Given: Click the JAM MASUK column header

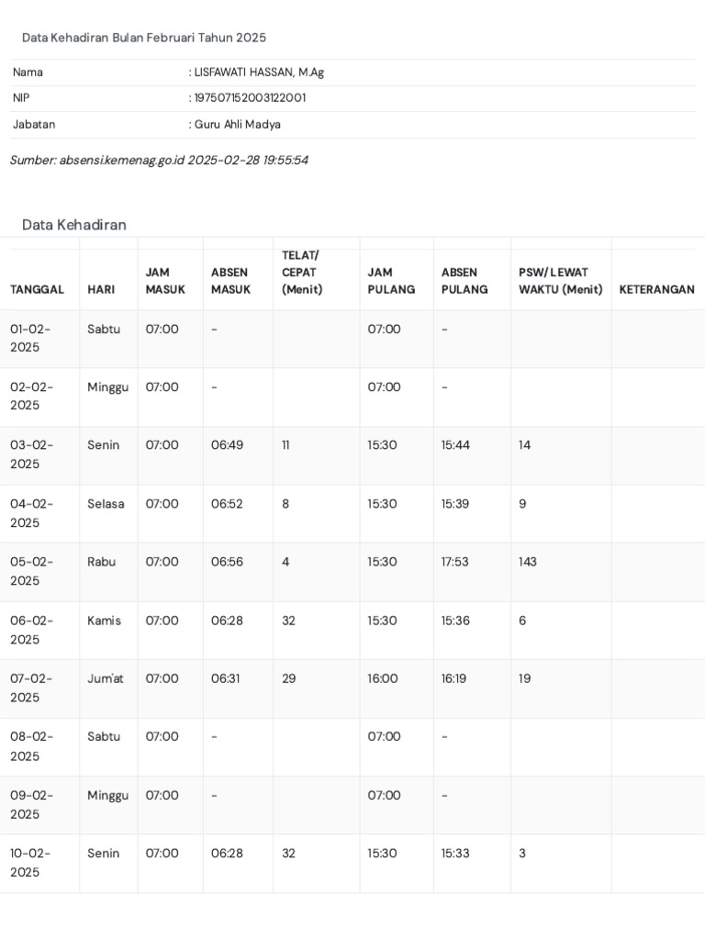Looking at the screenshot, I should click(x=165, y=281).
